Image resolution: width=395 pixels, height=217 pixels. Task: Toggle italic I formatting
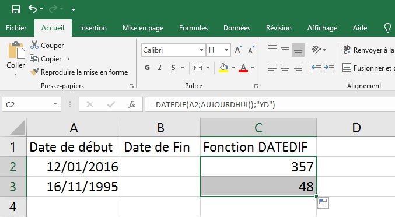[x=160, y=68]
